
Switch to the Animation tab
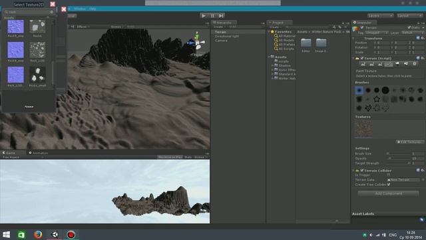pos(39,153)
